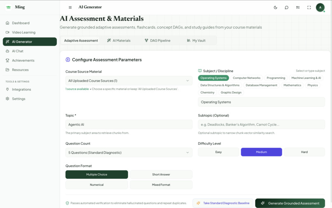Screen dimensions: 332x208
Task: Choose Multiple Choice question format
Action: (96, 175)
